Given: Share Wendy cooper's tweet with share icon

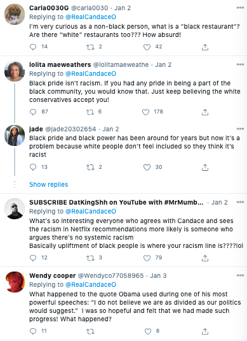Looking at the screenshot, I should coord(205,331).
